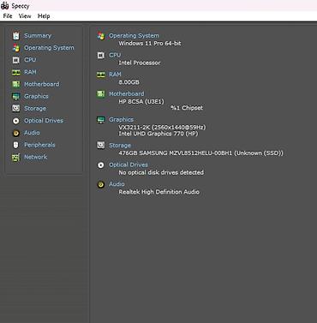
Task: Click the CPU icon in summary pane
Action: (101, 55)
